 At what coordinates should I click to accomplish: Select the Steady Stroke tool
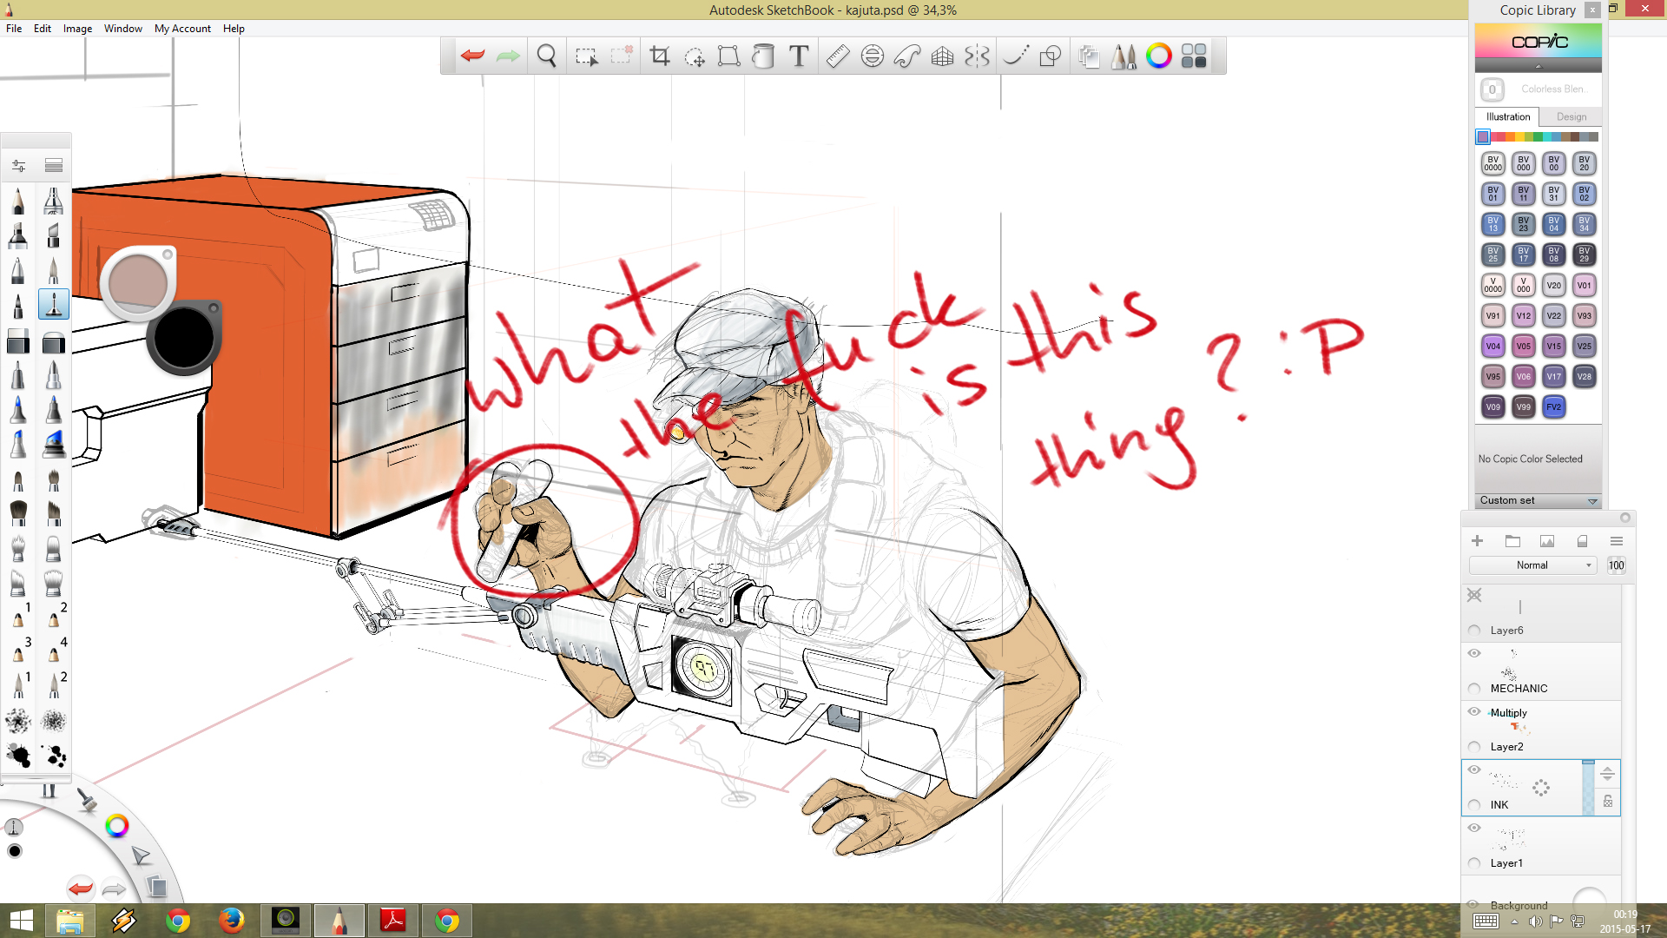tap(1016, 56)
